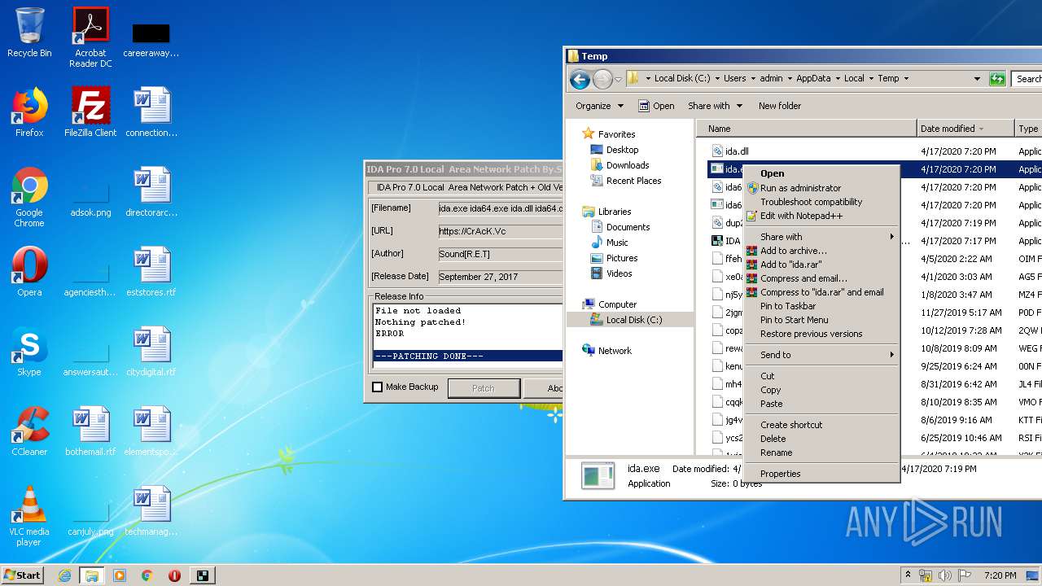This screenshot has height=586, width=1042.
Task: Choose Run as administrator
Action: pyautogui.click(x=821, y=188)
